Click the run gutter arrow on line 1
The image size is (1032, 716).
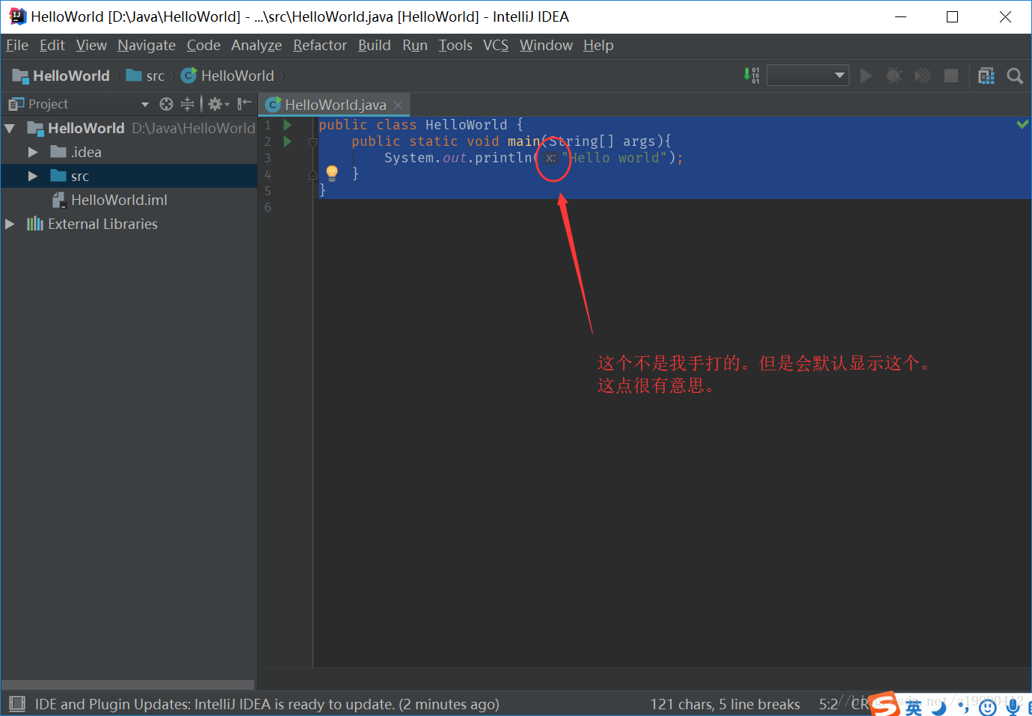pyautogui.click(x=287, y=125)
